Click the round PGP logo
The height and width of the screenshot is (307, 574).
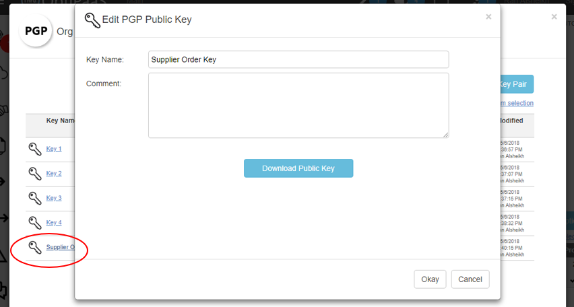36,31
